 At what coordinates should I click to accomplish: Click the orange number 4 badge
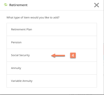[73, 55]
